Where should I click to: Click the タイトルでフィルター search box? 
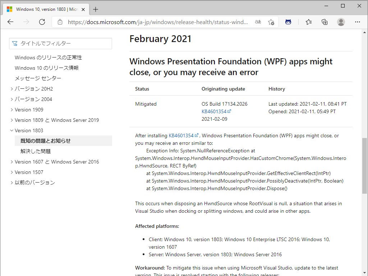point(60,43)
